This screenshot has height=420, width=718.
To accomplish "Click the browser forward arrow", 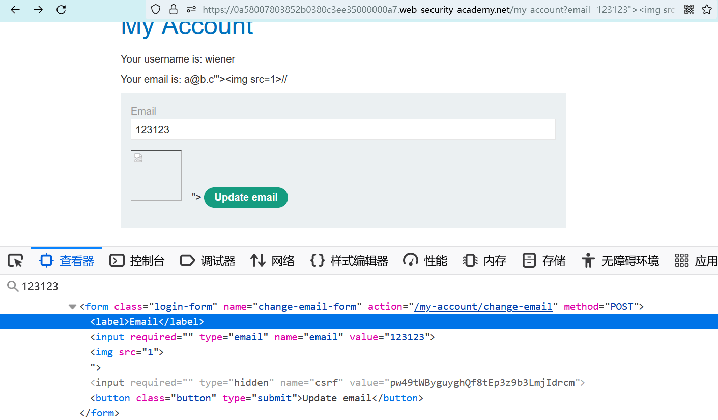I will [38, 10].
